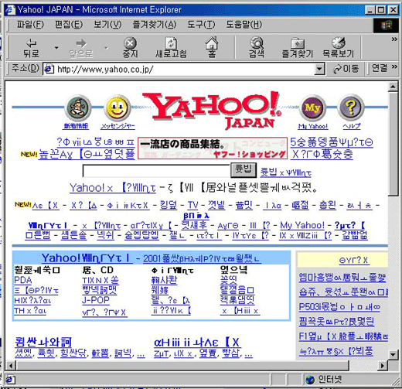The width and height of the screenshot is (402, 389).
Task: Click the page icon in address bar
Action: (49, 70)
